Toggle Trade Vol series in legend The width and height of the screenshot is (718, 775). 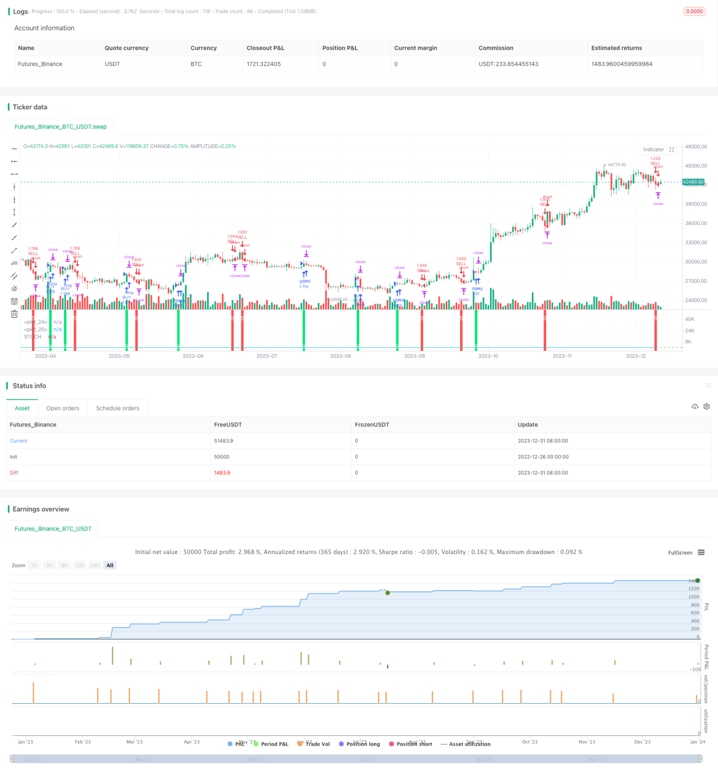(314, 744)
